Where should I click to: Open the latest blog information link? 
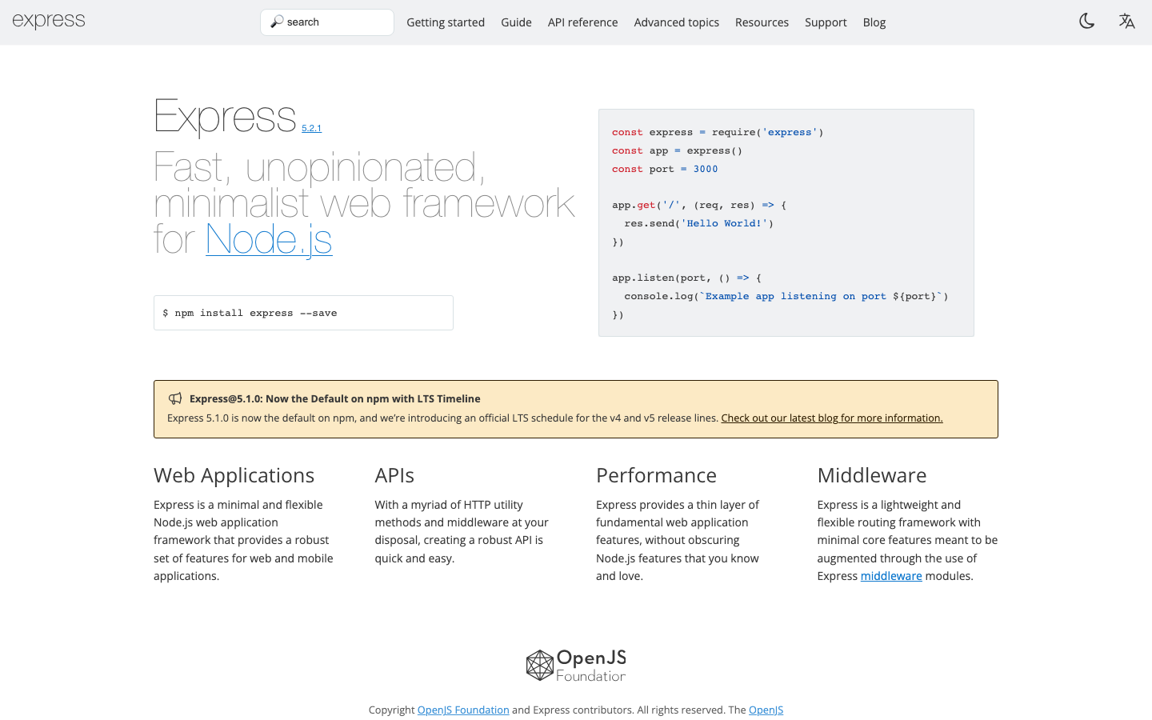click(x=832, y=418)
